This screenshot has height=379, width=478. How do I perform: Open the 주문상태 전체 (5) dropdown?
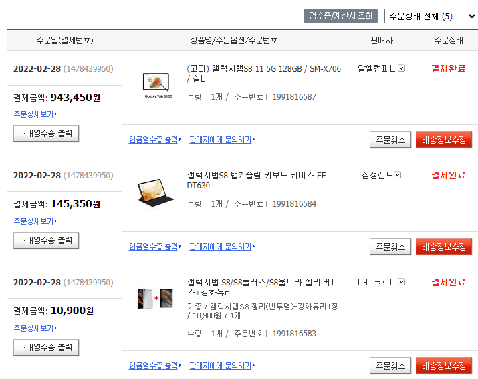point(431,16)
